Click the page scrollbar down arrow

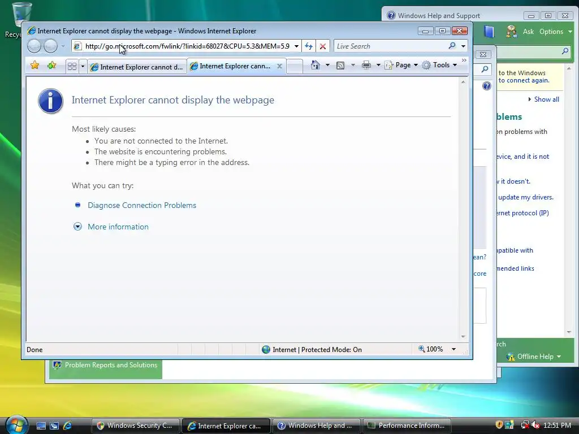point(463,337)
